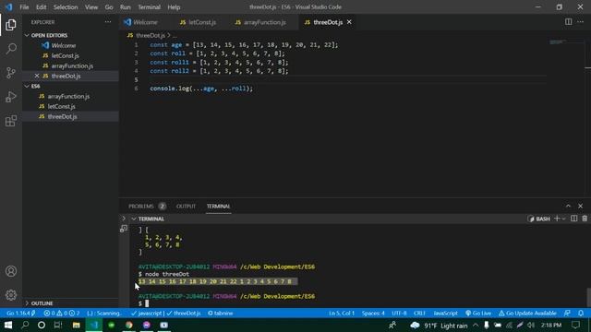Maximize the terminal panel size

click(x=568, y=206)
